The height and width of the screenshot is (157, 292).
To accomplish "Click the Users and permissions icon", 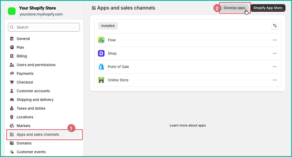I will click(12, 65).
